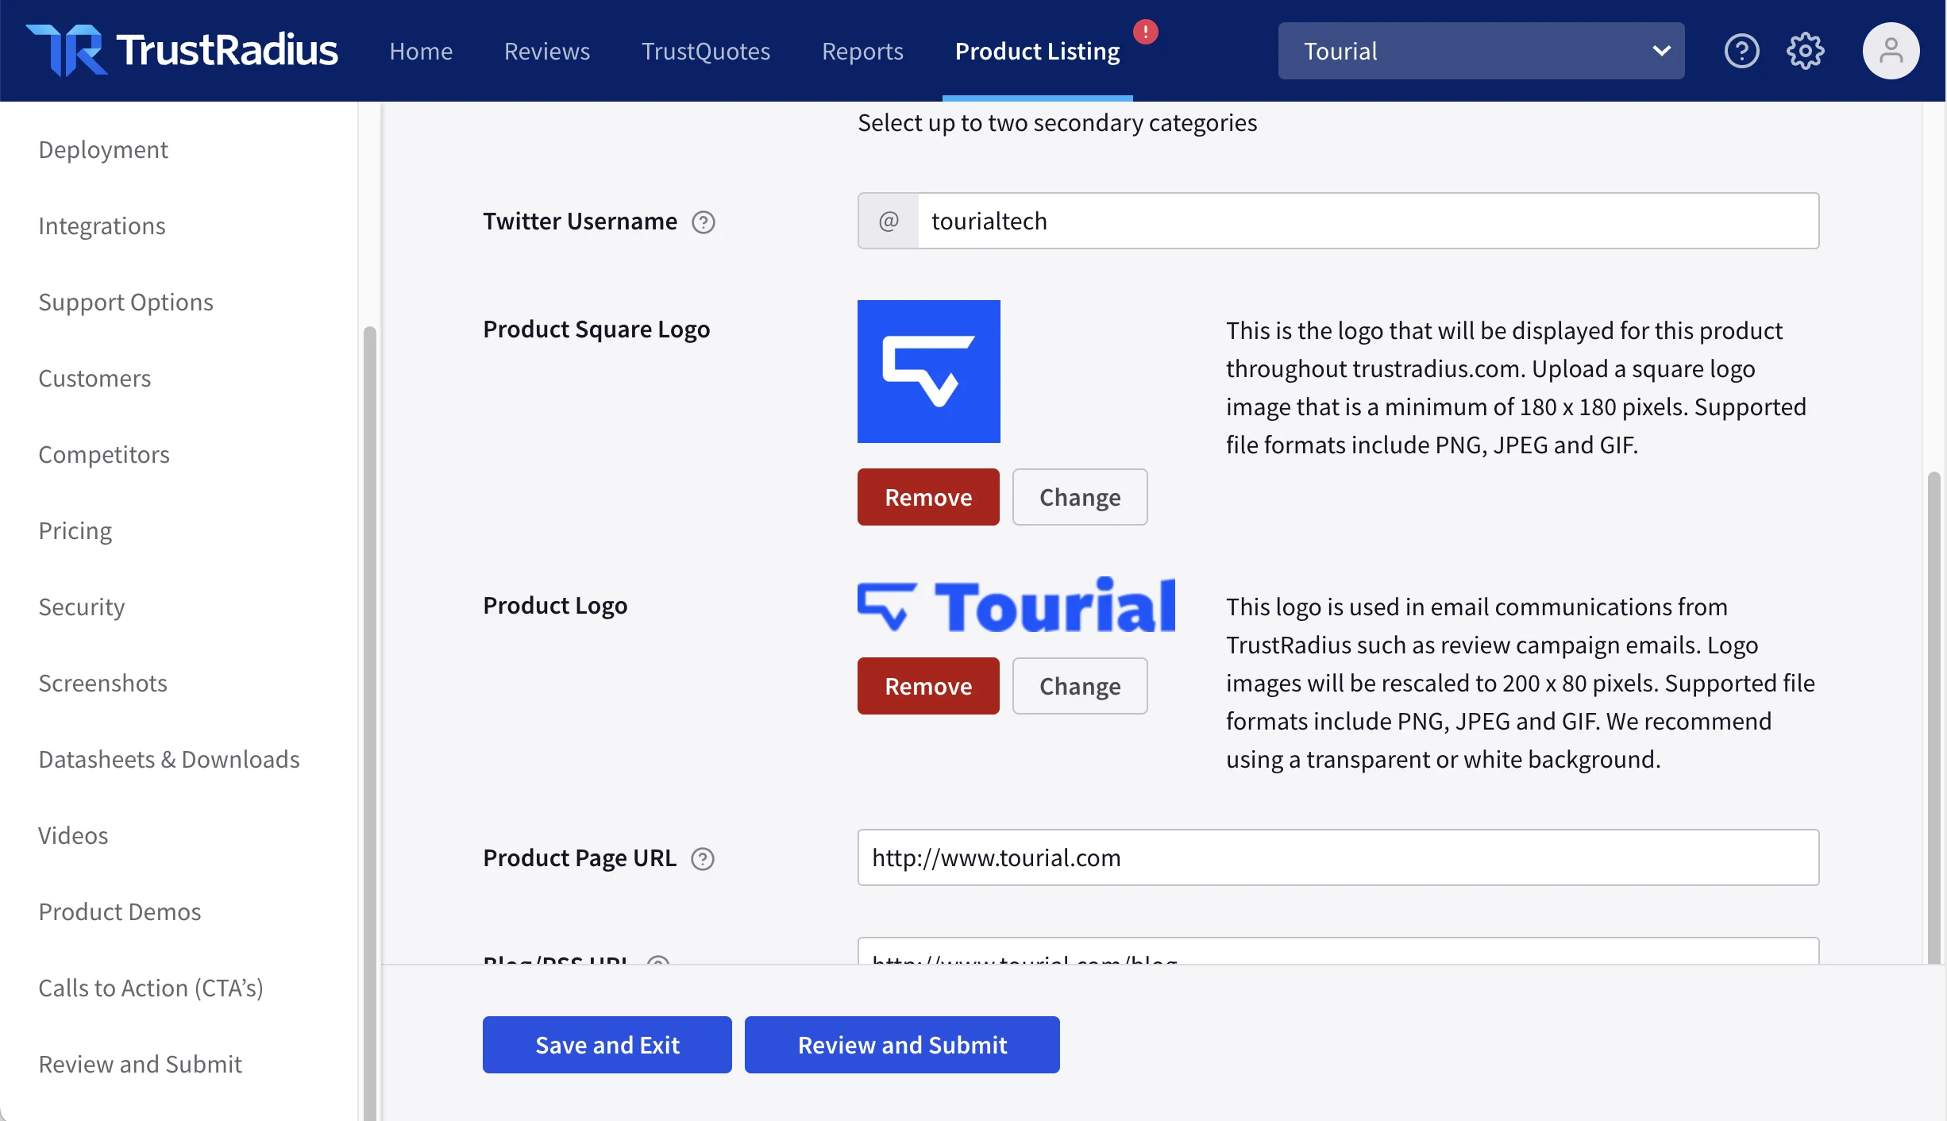The height and width of the screenshot is (1121, 1947).
Task: Click the sidebar vertical scrollbar
Action: [x=369, y=722]
